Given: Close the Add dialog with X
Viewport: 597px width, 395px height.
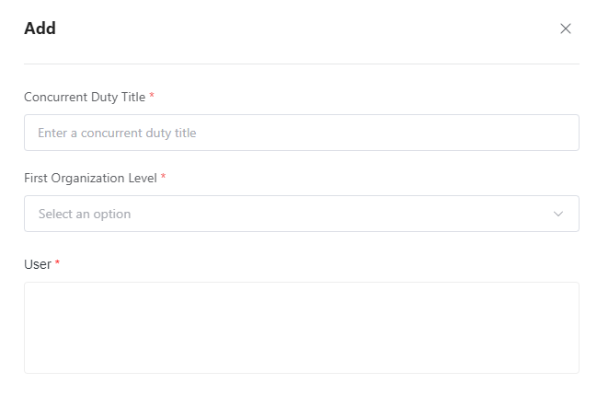Looking at the screenshot, I should pos(566,29).
